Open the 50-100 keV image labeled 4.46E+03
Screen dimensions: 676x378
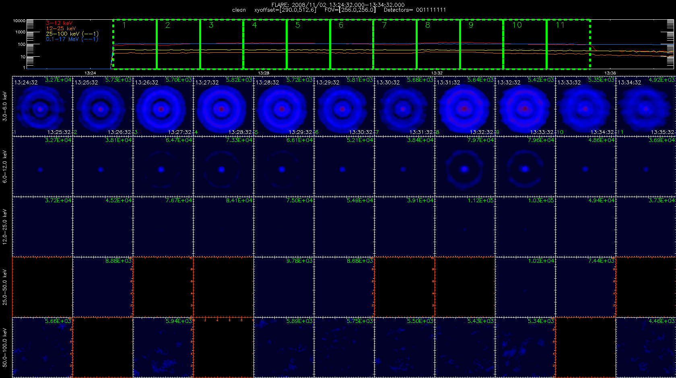tap(646, 347)
